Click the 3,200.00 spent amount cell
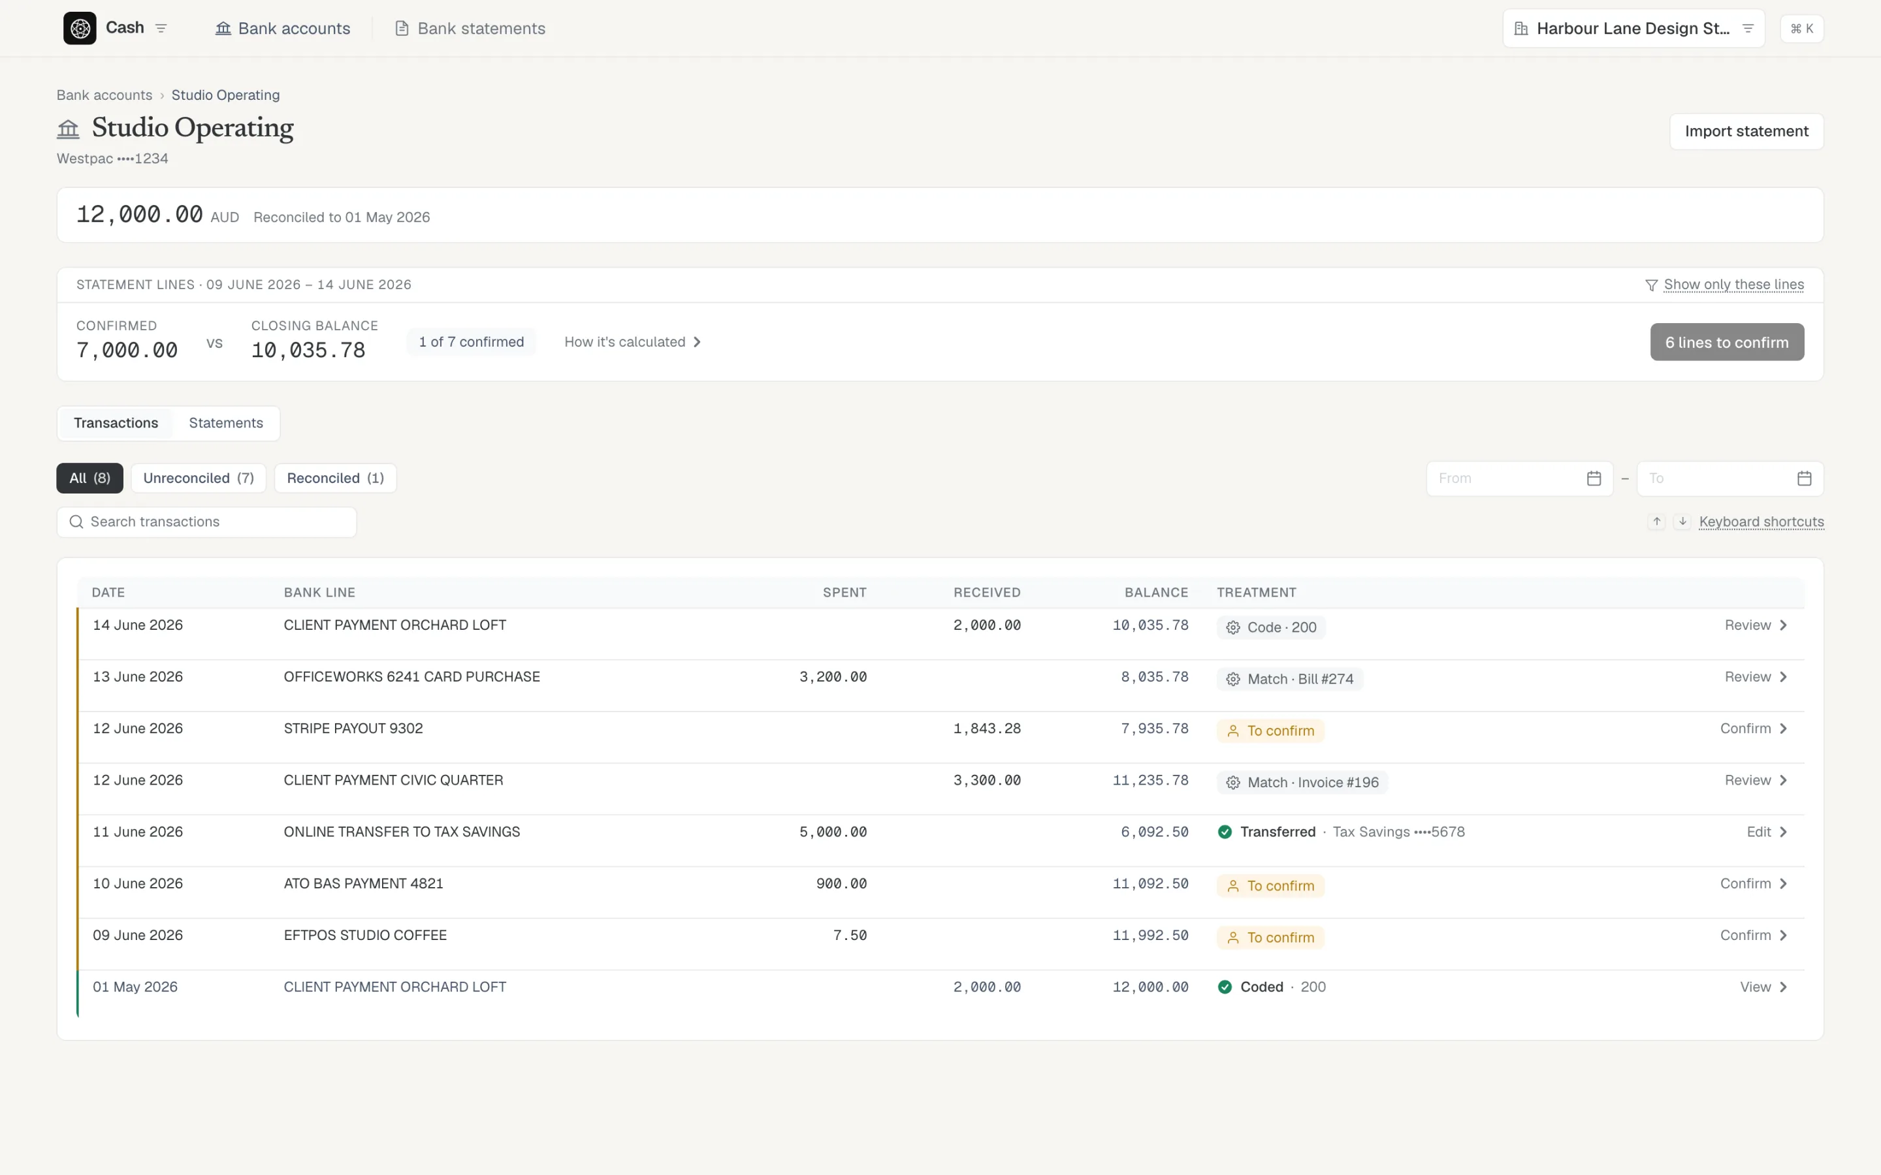This screenshot has height=1175, width=1881. (x=833, y=677)
